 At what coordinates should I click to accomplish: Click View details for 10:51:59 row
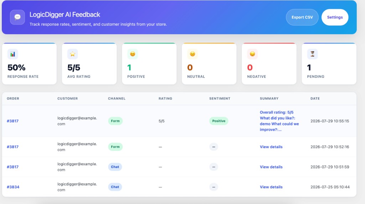click(x=271, y=167)
